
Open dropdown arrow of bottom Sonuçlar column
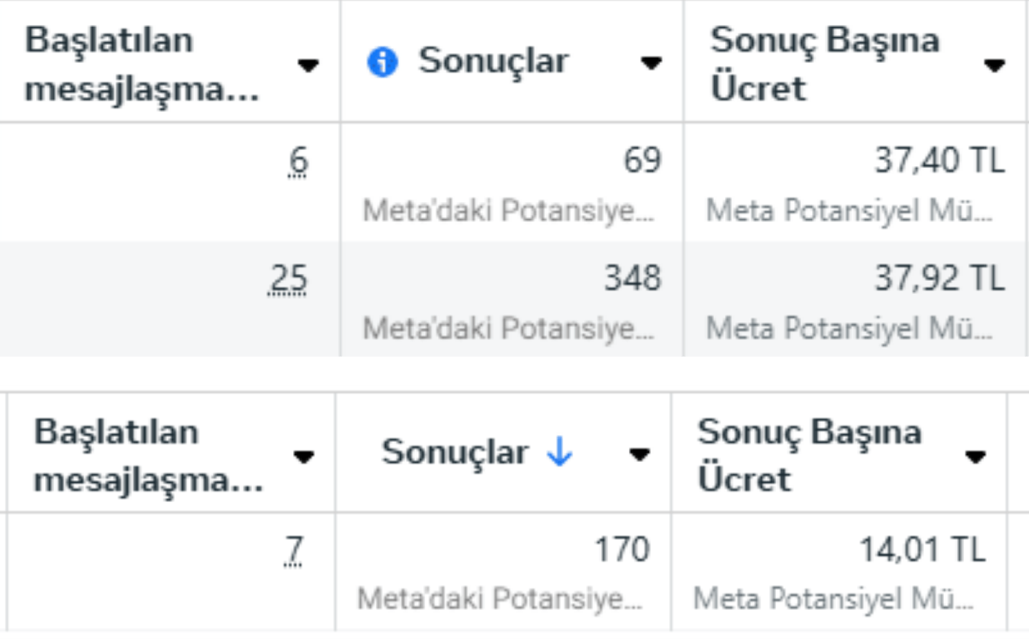click(639, 454)
